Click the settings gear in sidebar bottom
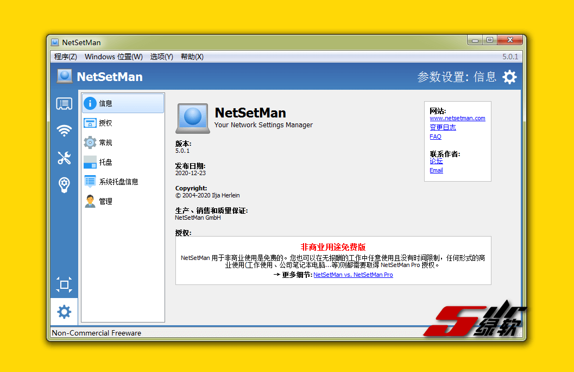This screenshot has height=372, width=574. click(x=64, y=312)
